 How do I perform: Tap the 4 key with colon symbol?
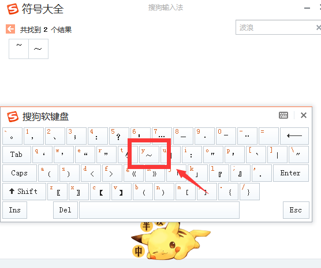point(98,136)
